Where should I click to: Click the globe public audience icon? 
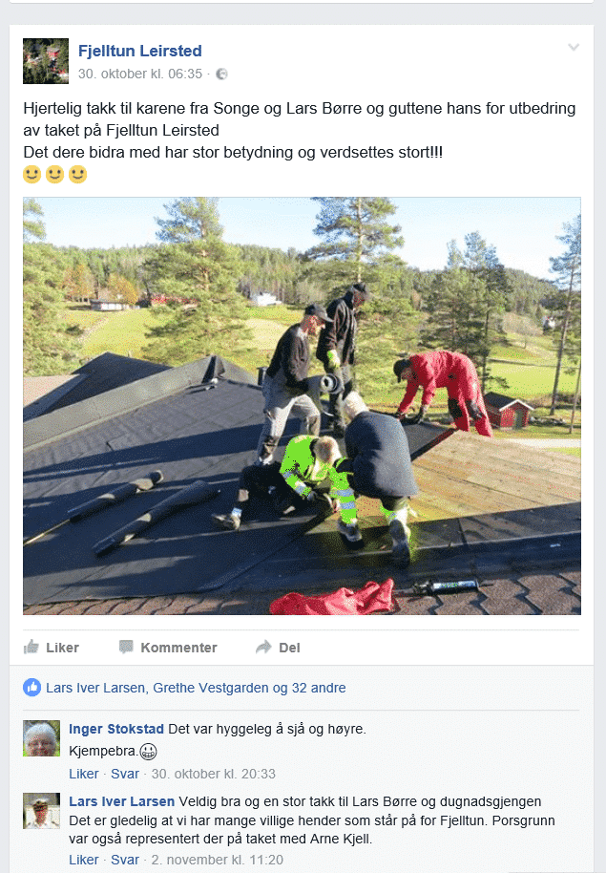221,75
